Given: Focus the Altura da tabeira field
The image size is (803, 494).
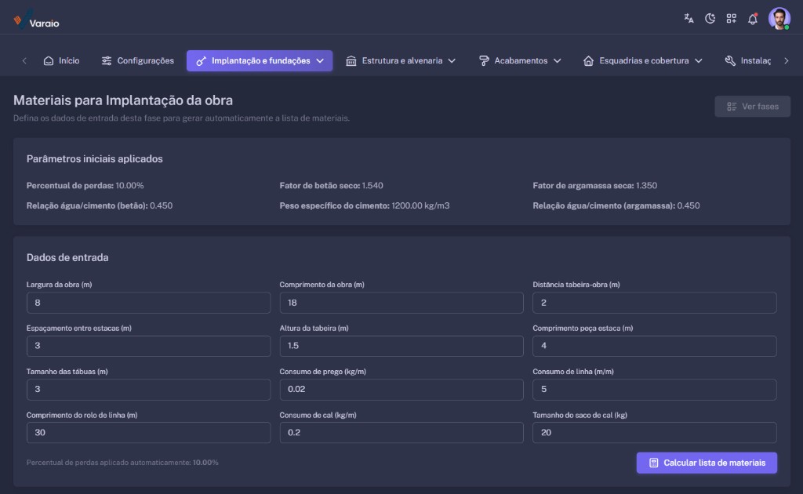Looking at the screenshot, I should (x=401, y=346).
